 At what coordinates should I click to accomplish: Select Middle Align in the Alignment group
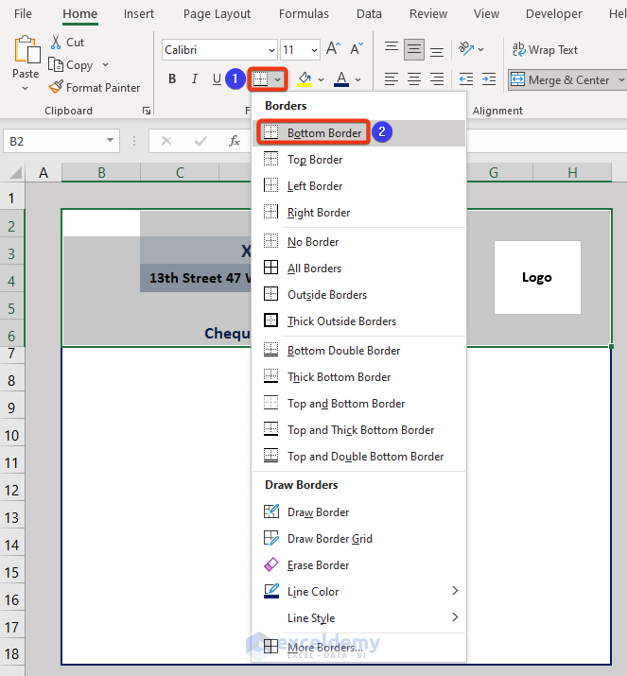pyautogui.click(x=414, y=49)
